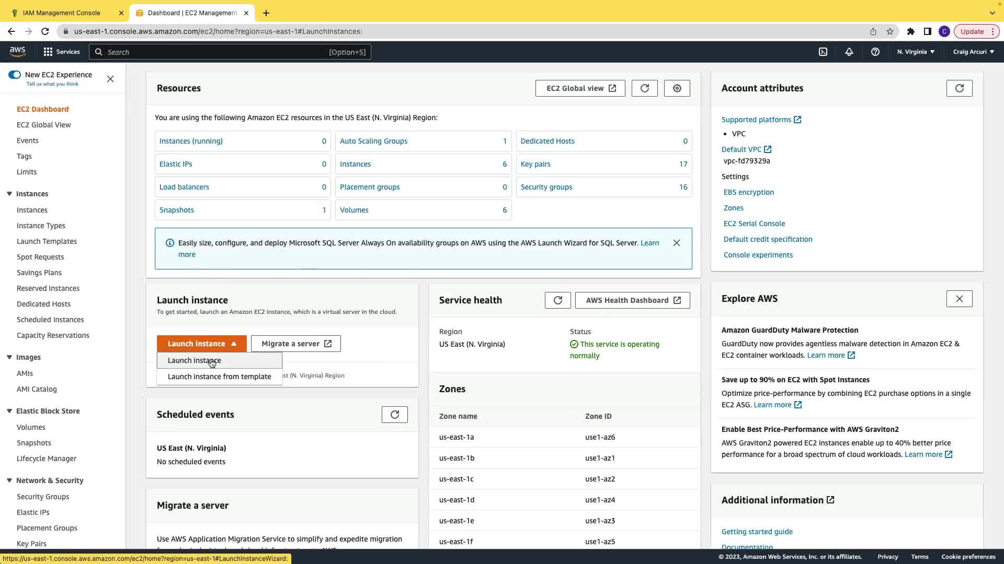1004x564 pixels.
Task: Refresh the Resources panel
Action: point(644,88)
